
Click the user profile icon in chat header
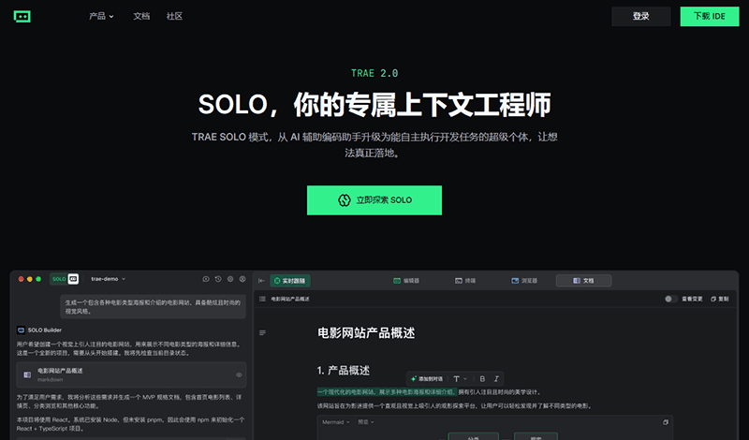point(242,279)
